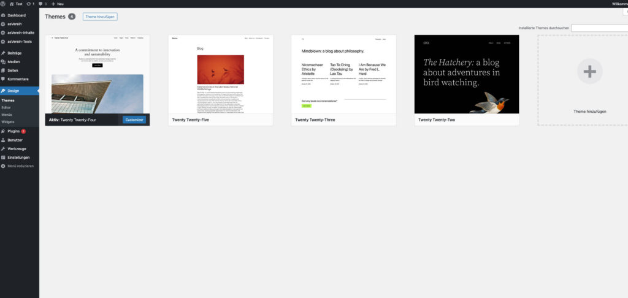628x298 pixels.
Task: Click into the installed themes search field
Action: (x=600, y=28)
